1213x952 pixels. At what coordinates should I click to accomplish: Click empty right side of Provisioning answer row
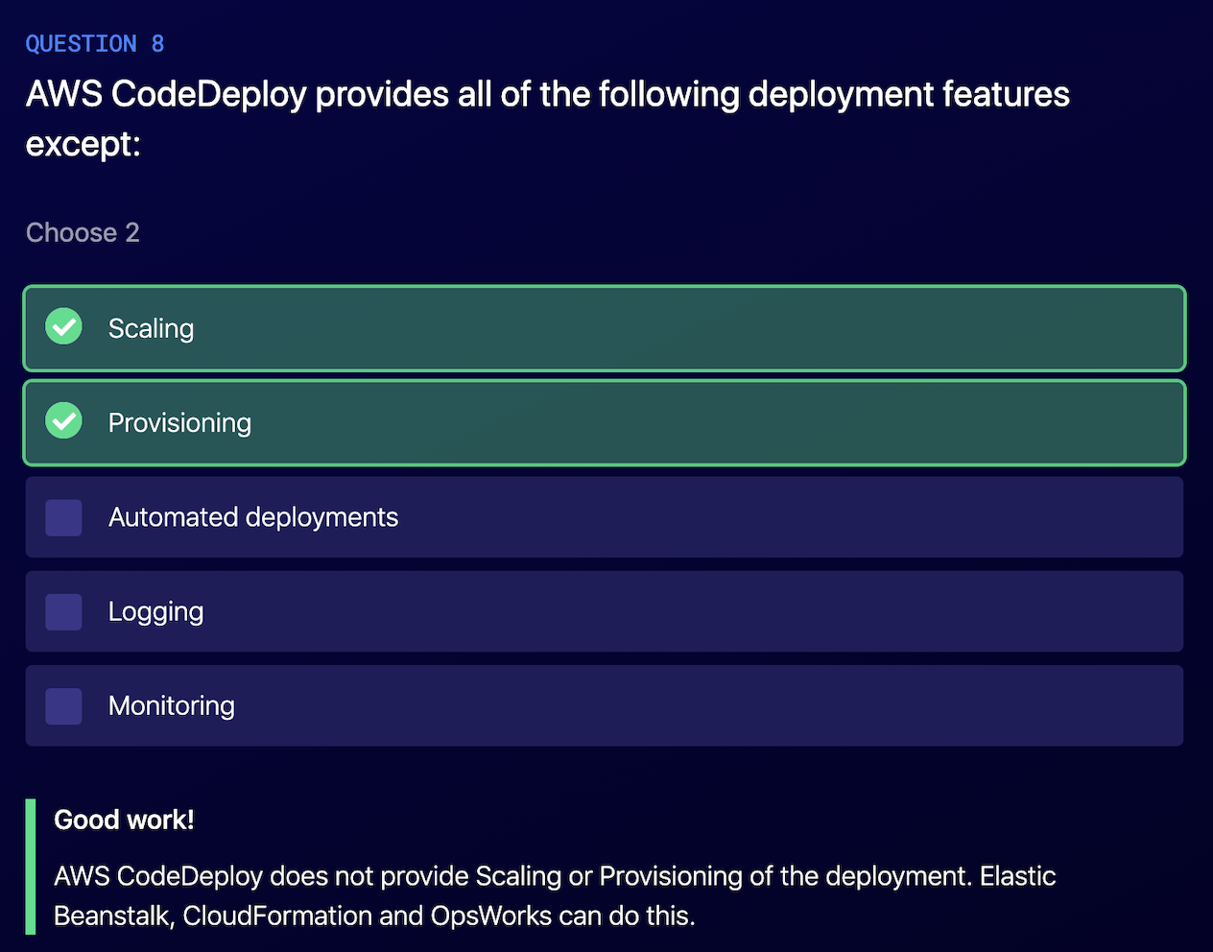864,422
